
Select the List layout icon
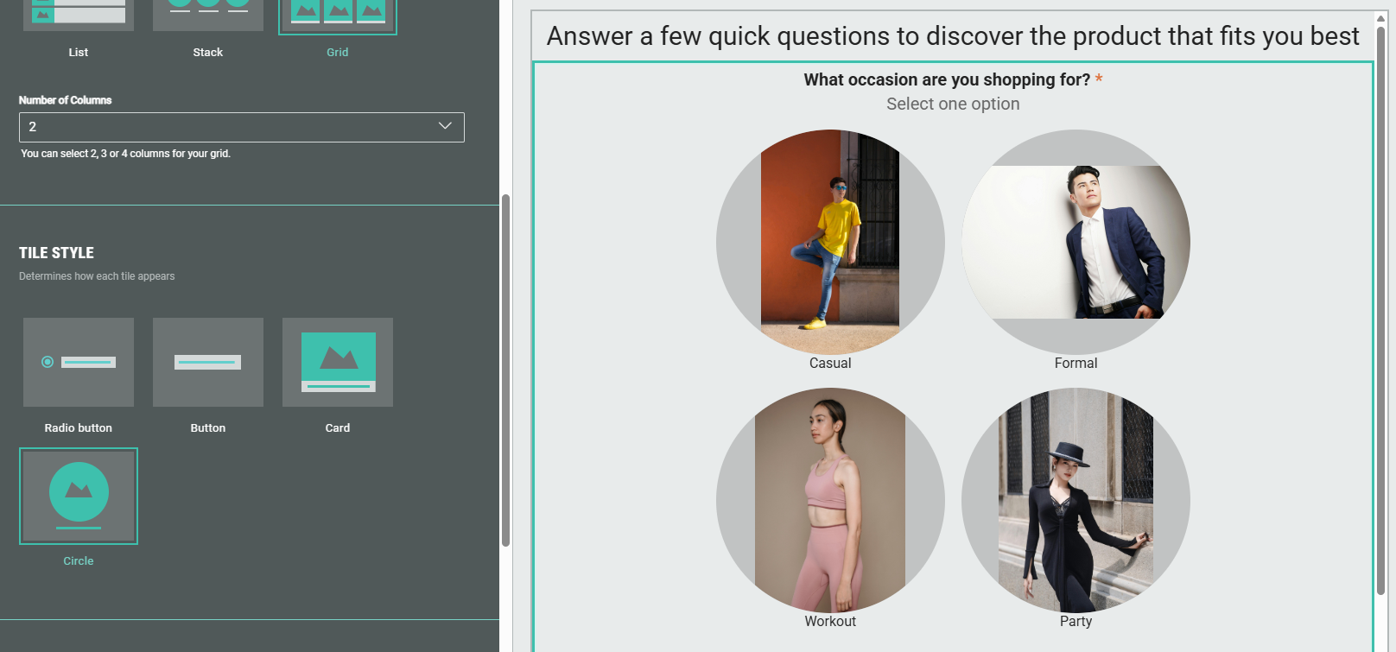point(79,15)
